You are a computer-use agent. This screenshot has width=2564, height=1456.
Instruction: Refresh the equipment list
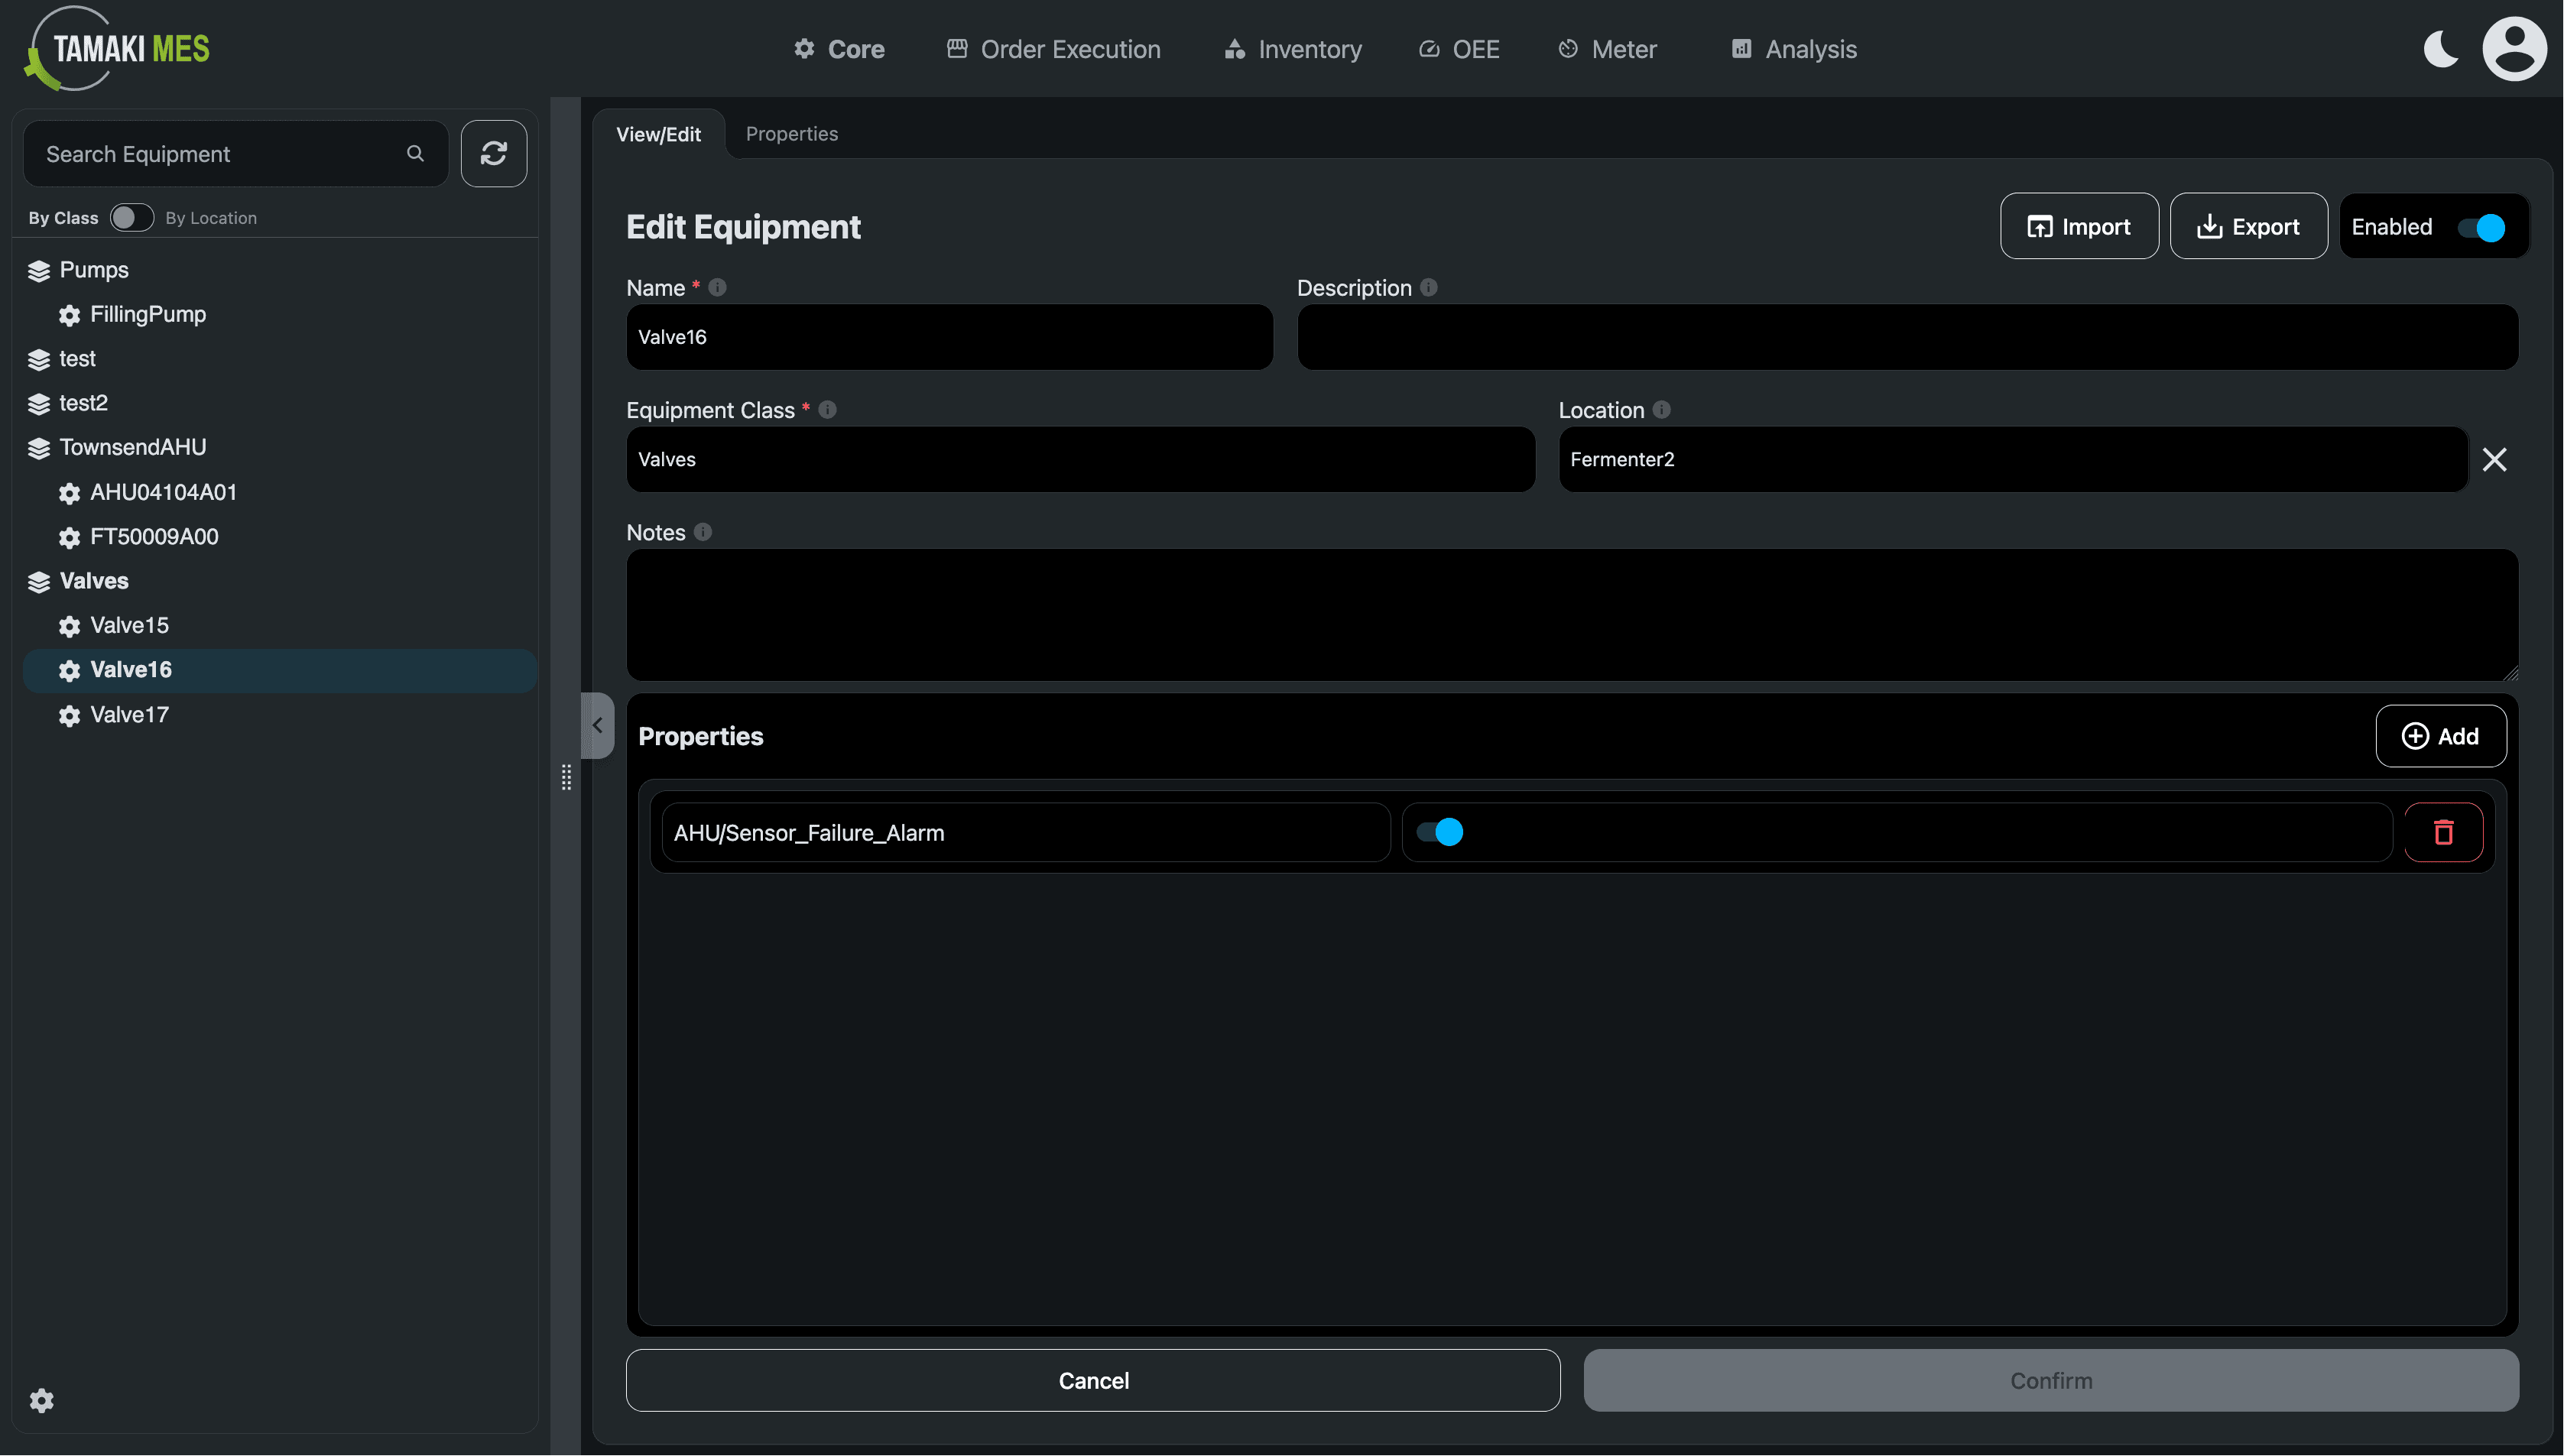tap(494, 153)
